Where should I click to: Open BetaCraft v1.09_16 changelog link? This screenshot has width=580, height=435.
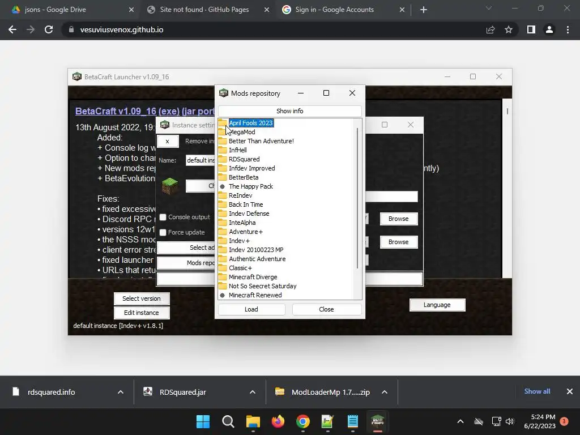pos(144,111)
